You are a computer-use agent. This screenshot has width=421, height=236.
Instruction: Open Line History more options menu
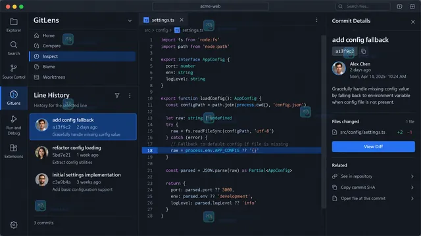pos(130,96)
